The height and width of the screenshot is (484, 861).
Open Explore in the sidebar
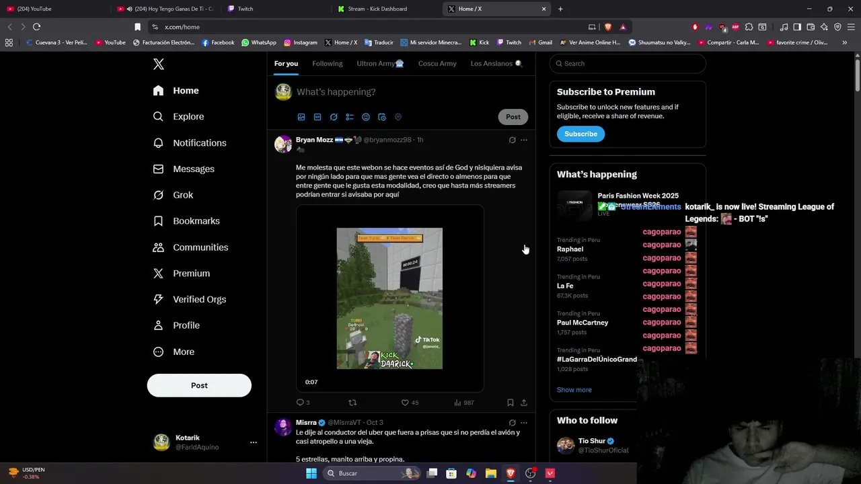tap(178, 116)
